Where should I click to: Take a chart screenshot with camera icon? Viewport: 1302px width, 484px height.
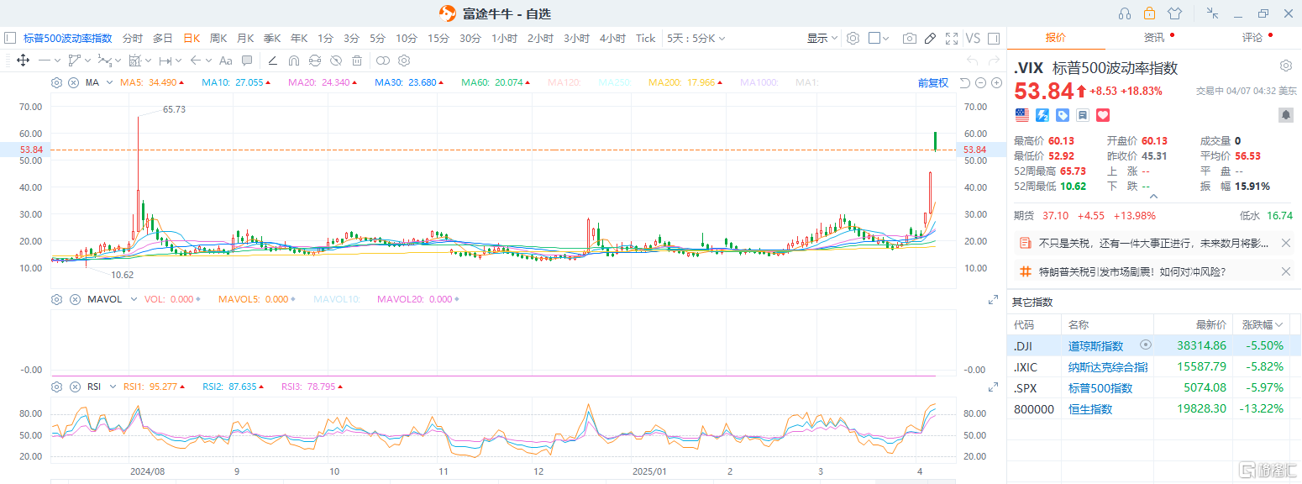(x=909, y=38)
